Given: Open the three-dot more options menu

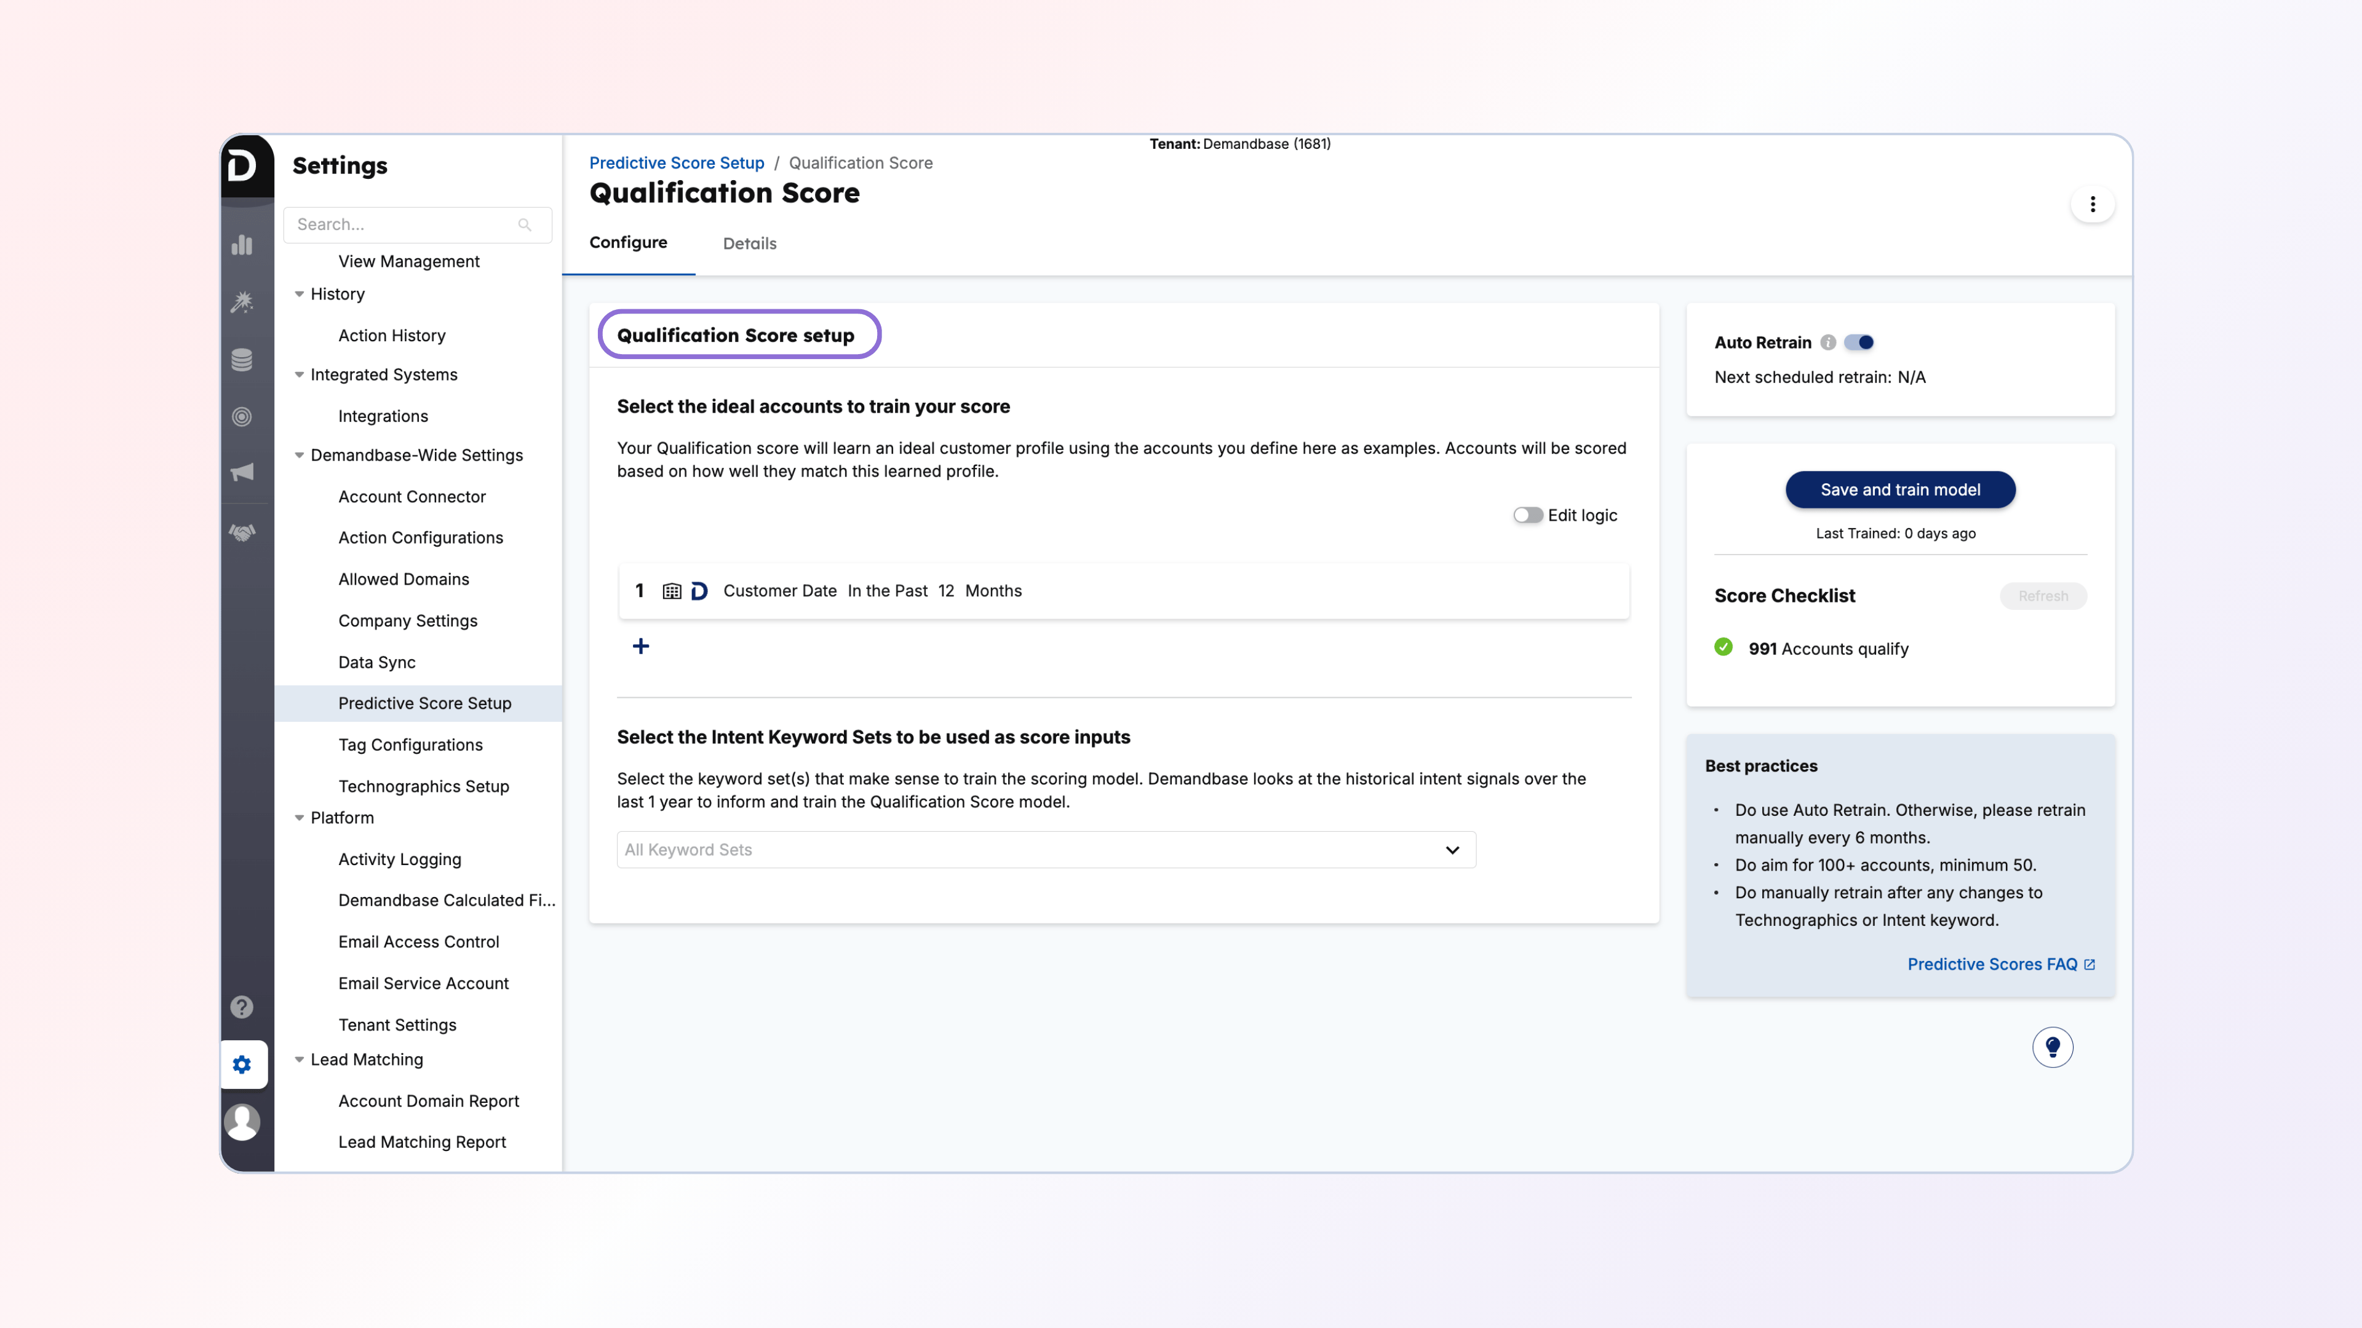Looking at the screenshot, I should (2093, 204).
